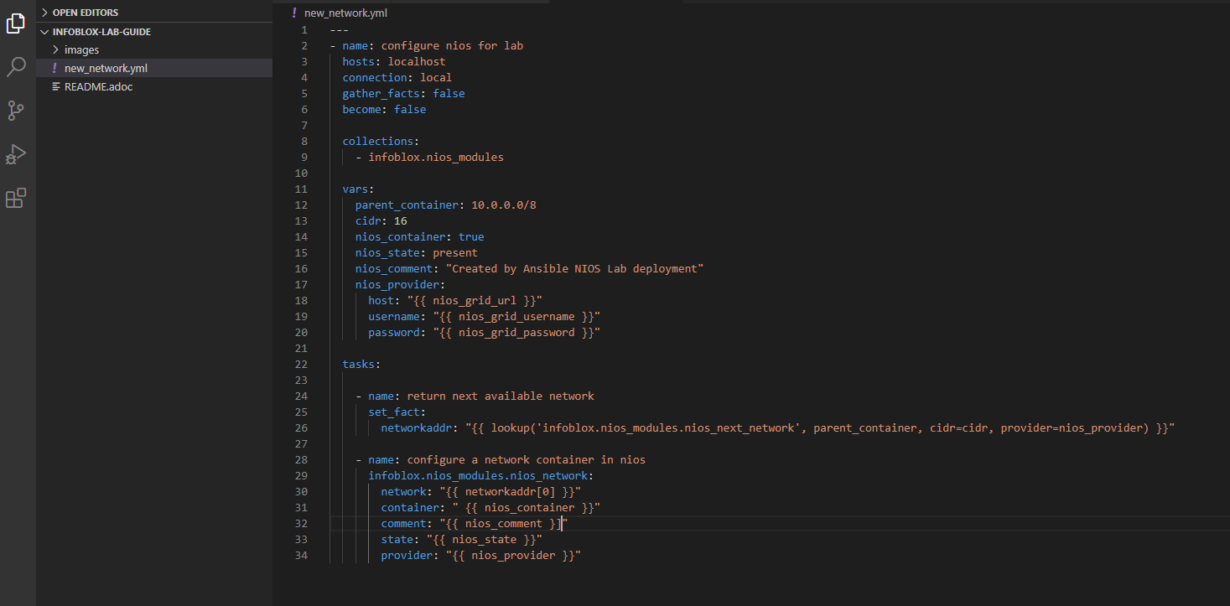This screenshot has width=1230, height=606.
Task: Click the YAML icon in the editor tab
Action: click(294, 13)
